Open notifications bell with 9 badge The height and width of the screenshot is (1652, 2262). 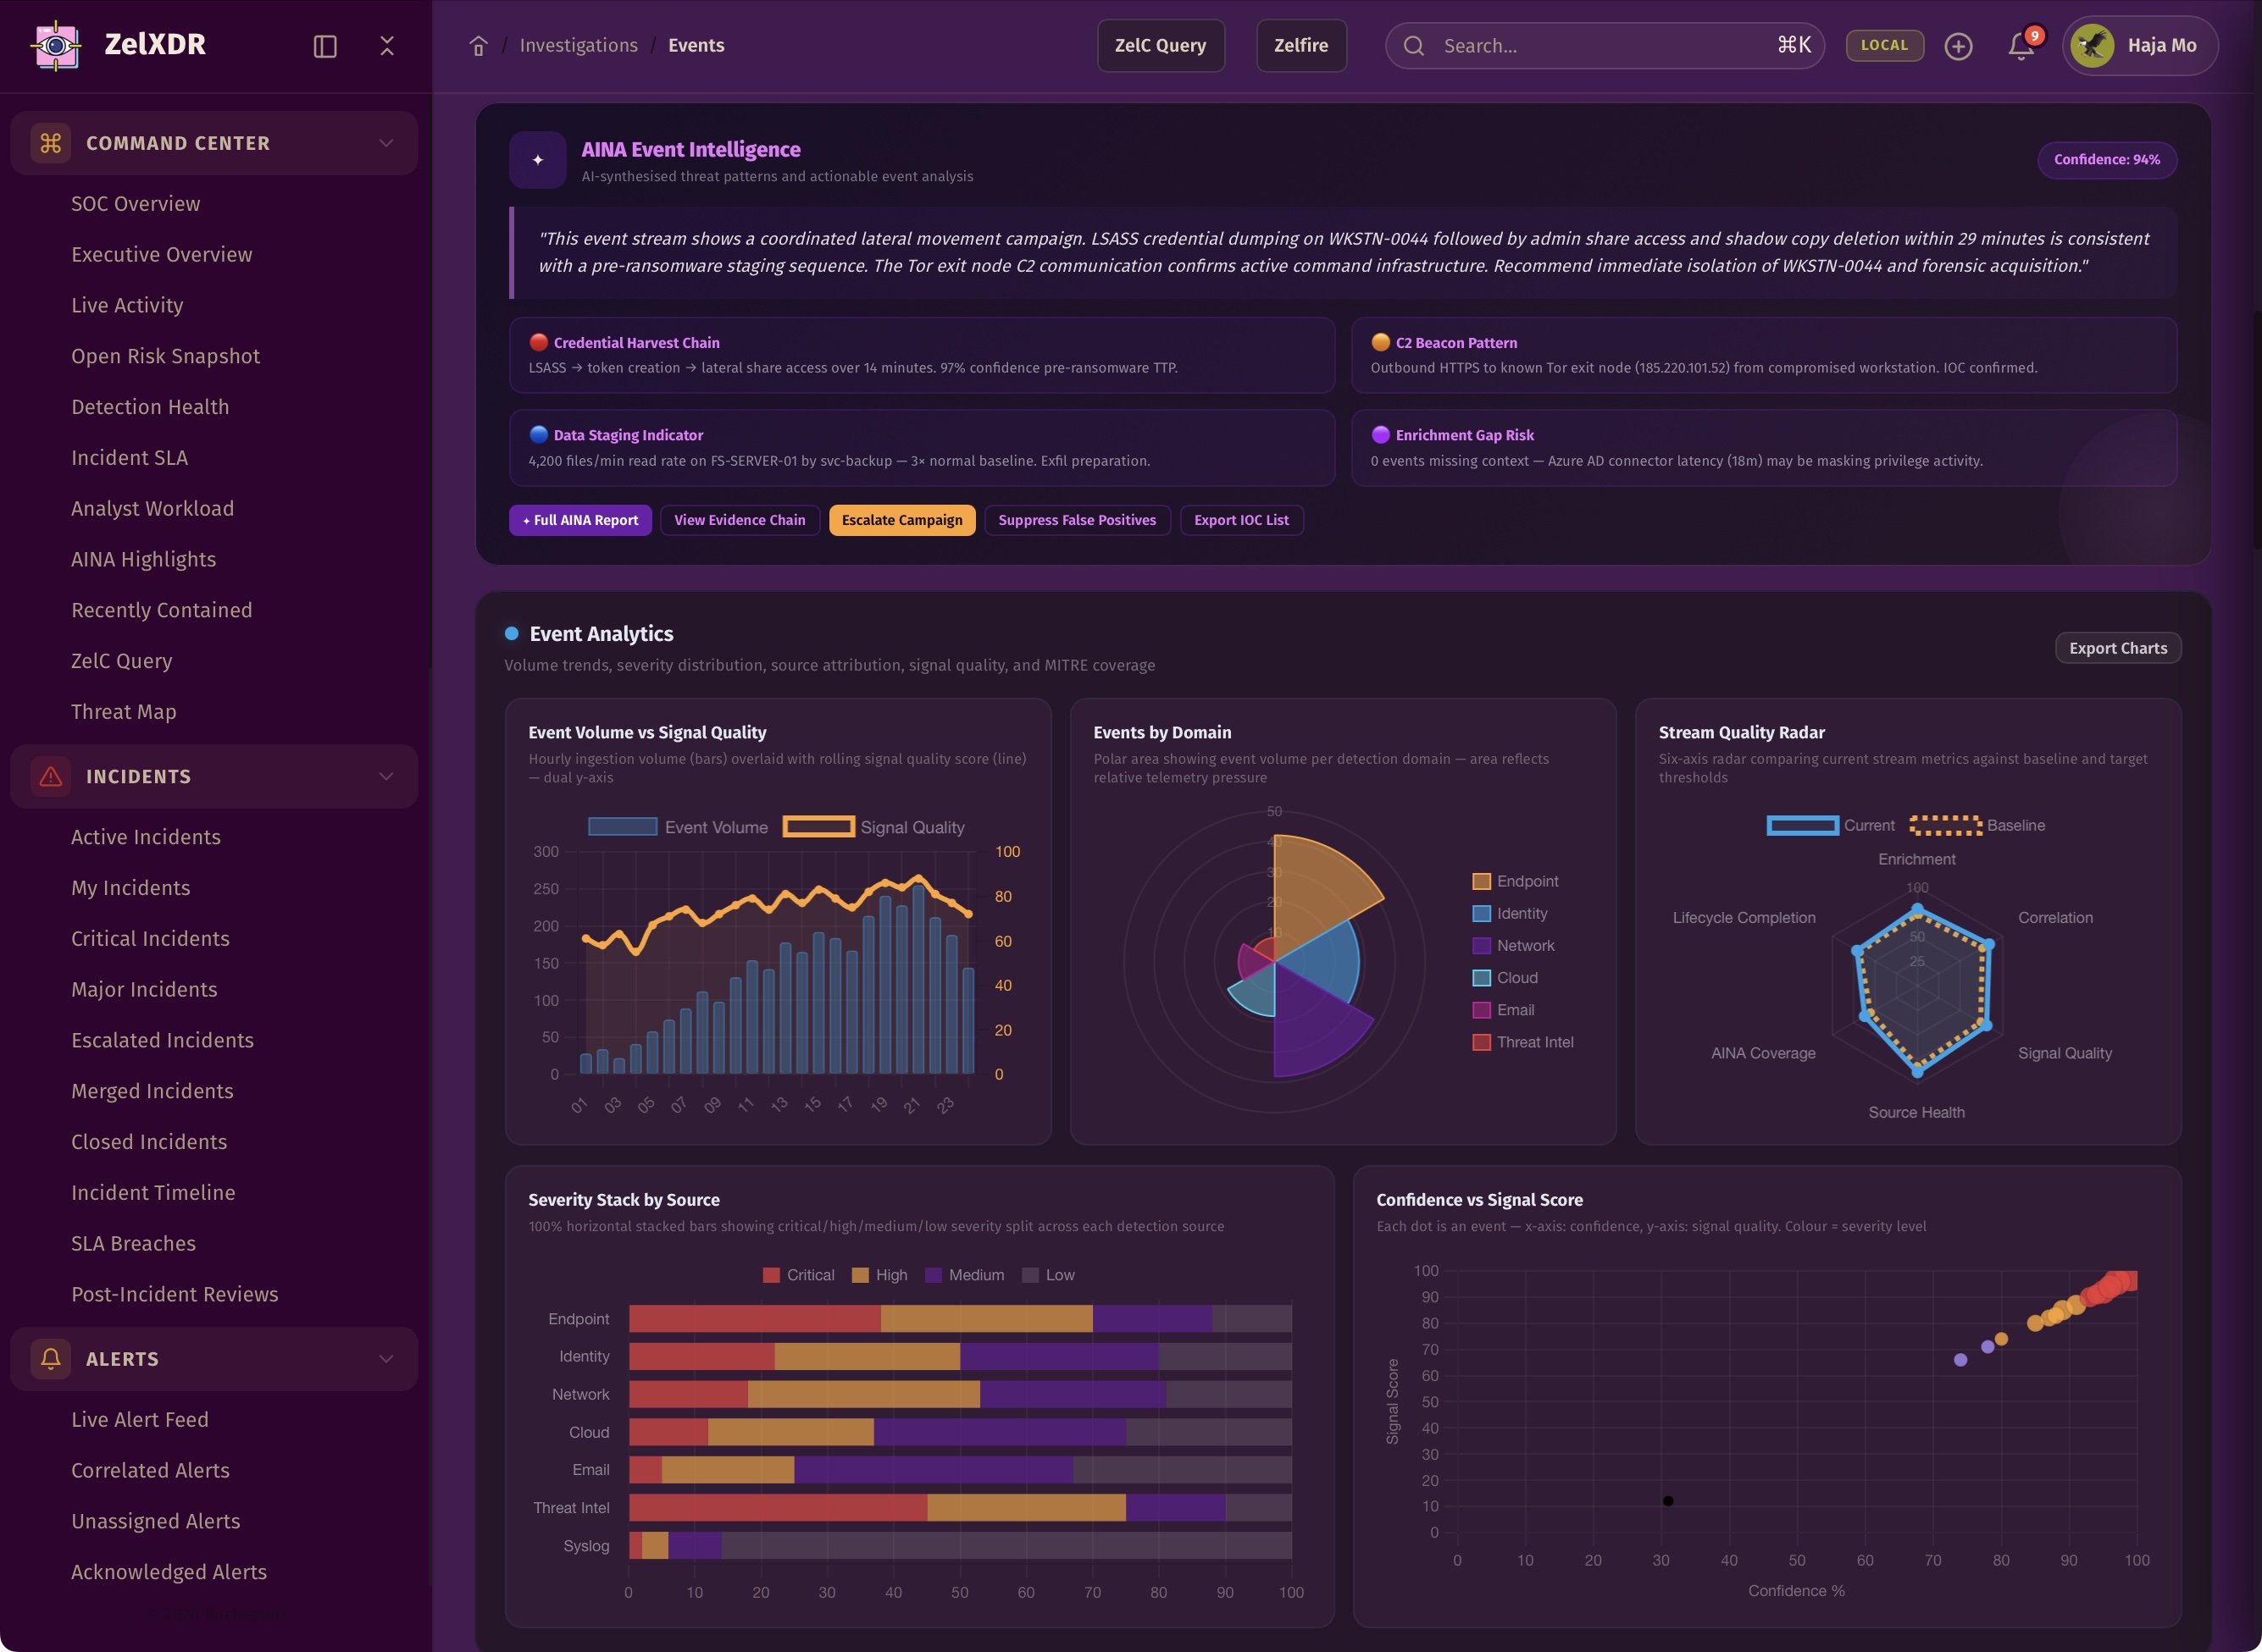click(2021, 46)
